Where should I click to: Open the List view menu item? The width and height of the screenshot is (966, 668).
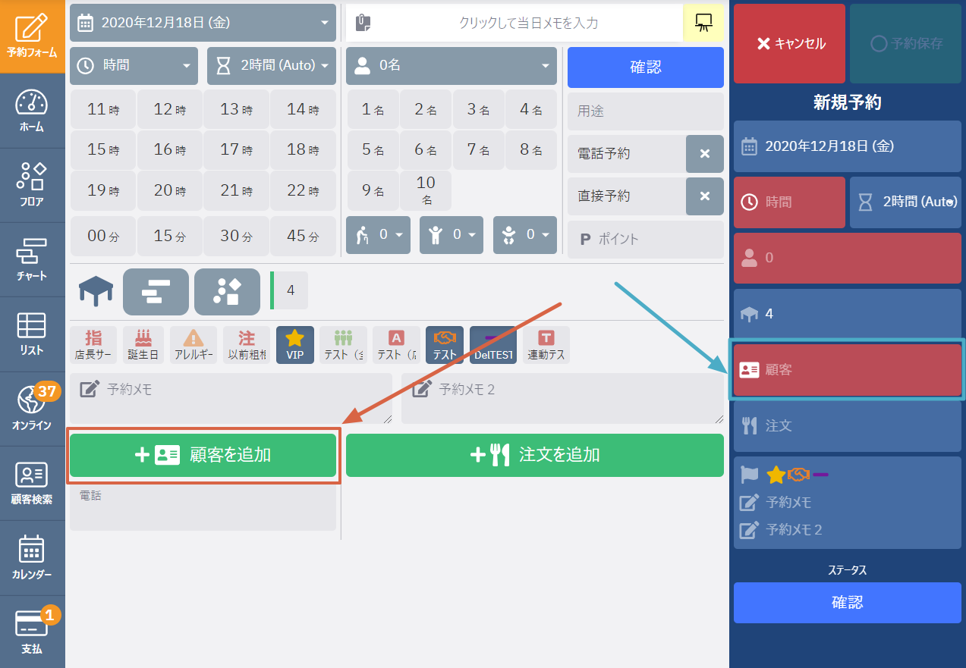(32, 333)
